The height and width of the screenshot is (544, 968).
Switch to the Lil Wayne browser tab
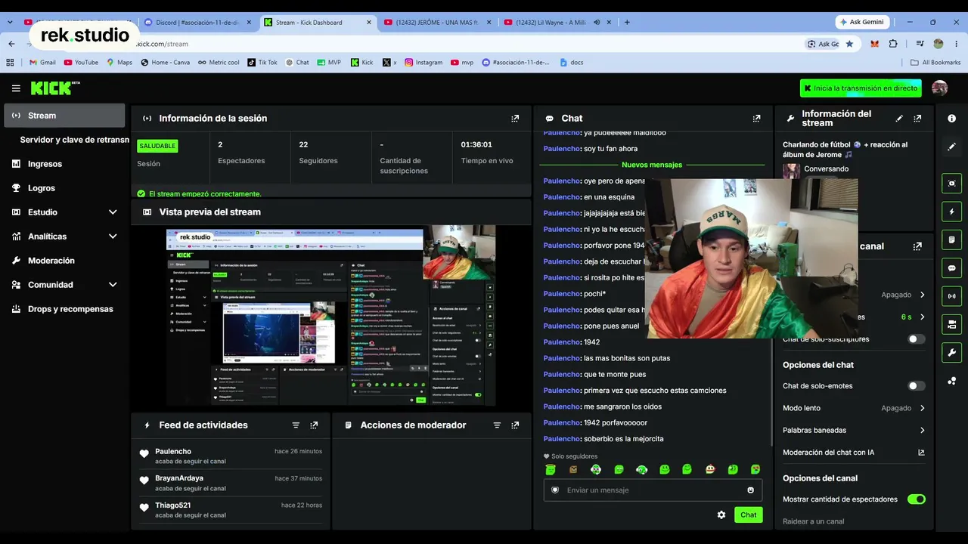coord(557,23)
